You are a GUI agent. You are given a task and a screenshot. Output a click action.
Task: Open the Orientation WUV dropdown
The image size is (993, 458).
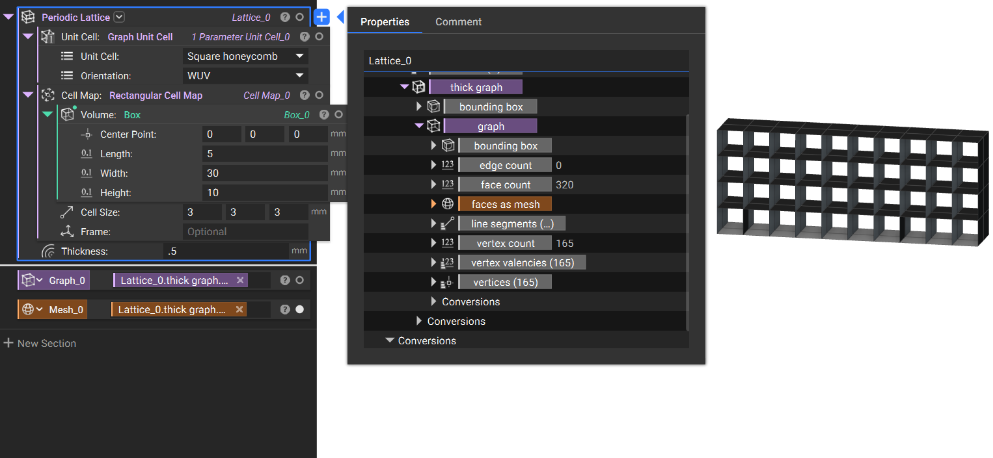click(x=245, y=76)
